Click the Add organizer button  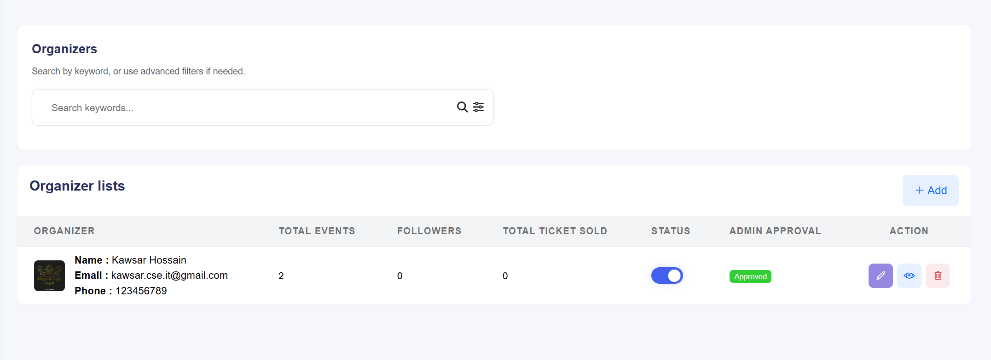coord(930,191)
